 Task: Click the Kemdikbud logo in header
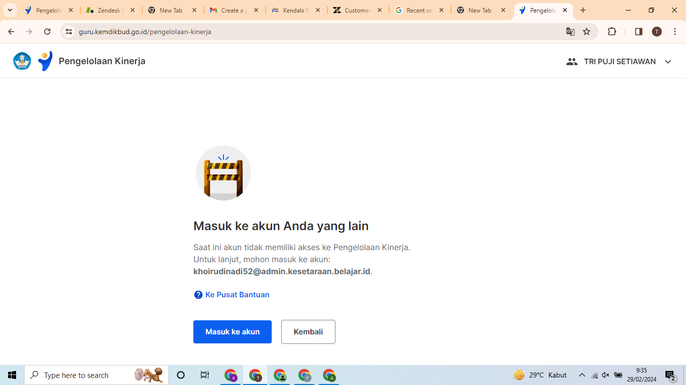coord(22,61)
